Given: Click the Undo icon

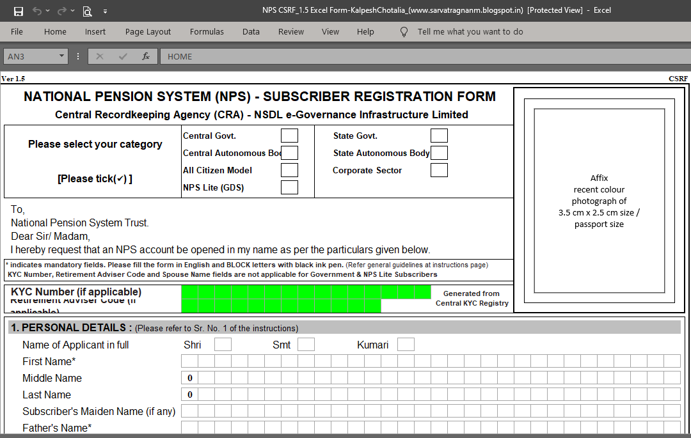Looking at the screenshot, I should 35,11.
